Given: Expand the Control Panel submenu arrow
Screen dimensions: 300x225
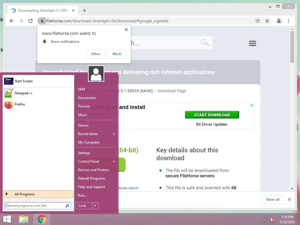Looking at the screenshot, I should pyautogui.click(x=114, y=161).
